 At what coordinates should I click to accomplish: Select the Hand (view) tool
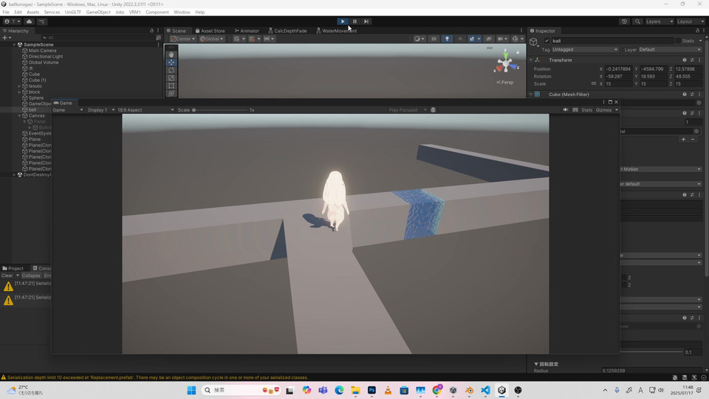click(171, 54)
